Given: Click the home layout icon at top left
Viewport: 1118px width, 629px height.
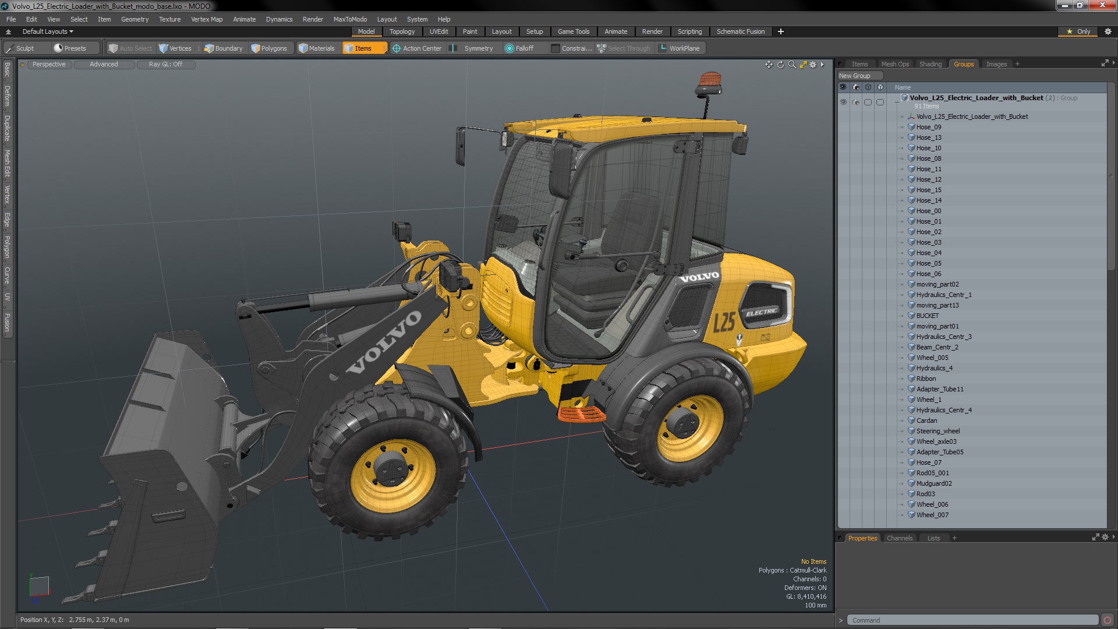Looking at the screenshot, I should 8,31.
